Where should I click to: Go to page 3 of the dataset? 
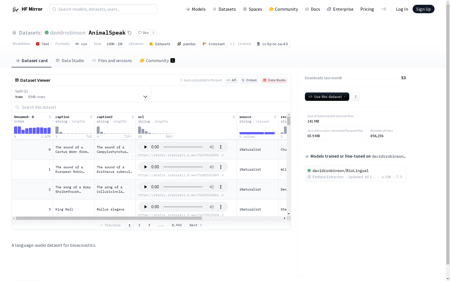(x=149, y=225)
